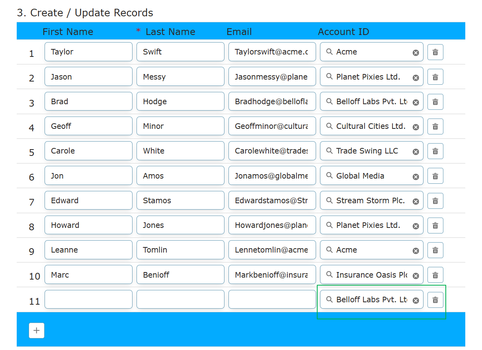Select Email field starting Edwardstamos@

coord(272,200)
